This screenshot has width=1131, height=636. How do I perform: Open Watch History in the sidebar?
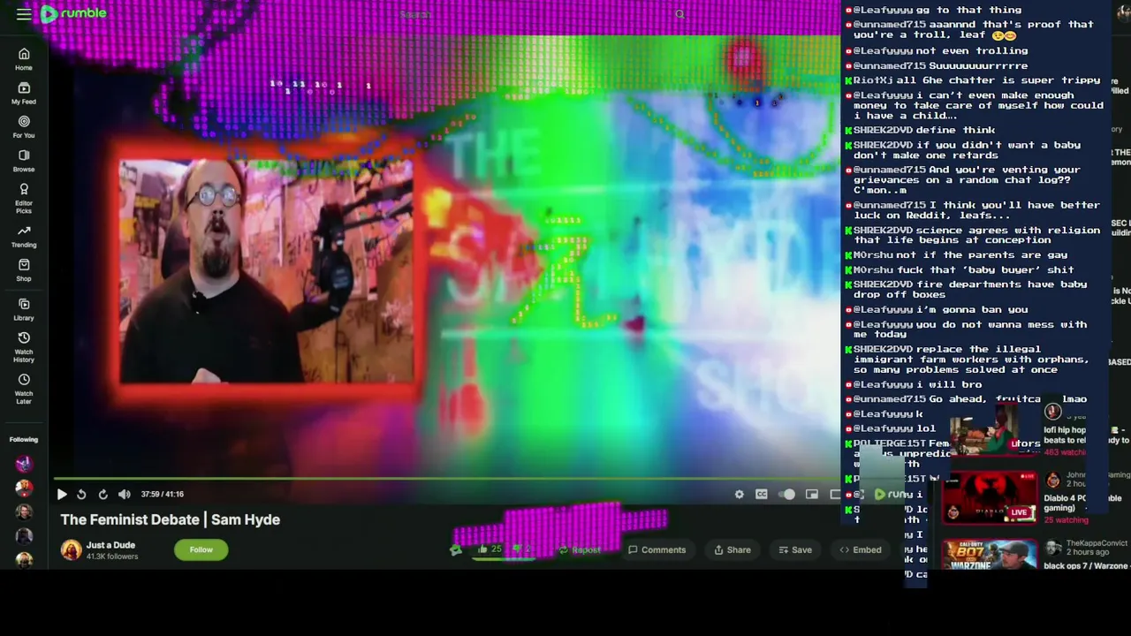click(24, 347)
